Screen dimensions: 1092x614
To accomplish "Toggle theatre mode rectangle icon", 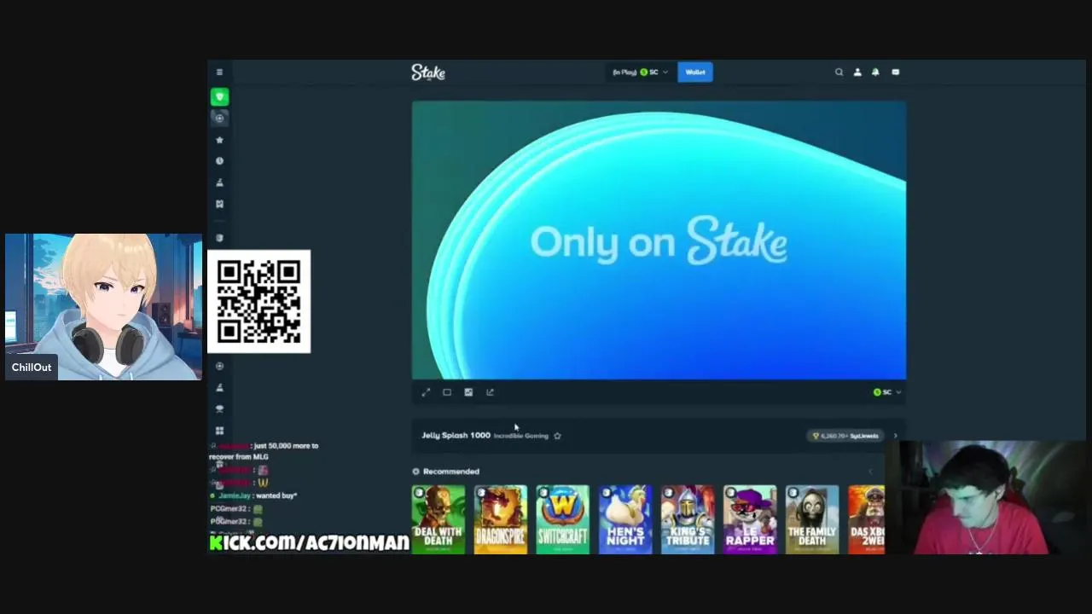I will [447, 392].
